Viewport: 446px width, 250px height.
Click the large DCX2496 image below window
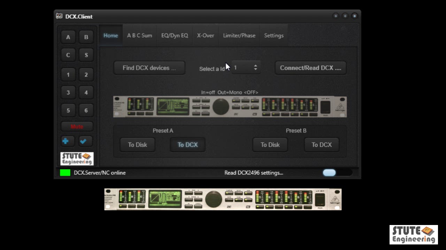tap(223, 199)
